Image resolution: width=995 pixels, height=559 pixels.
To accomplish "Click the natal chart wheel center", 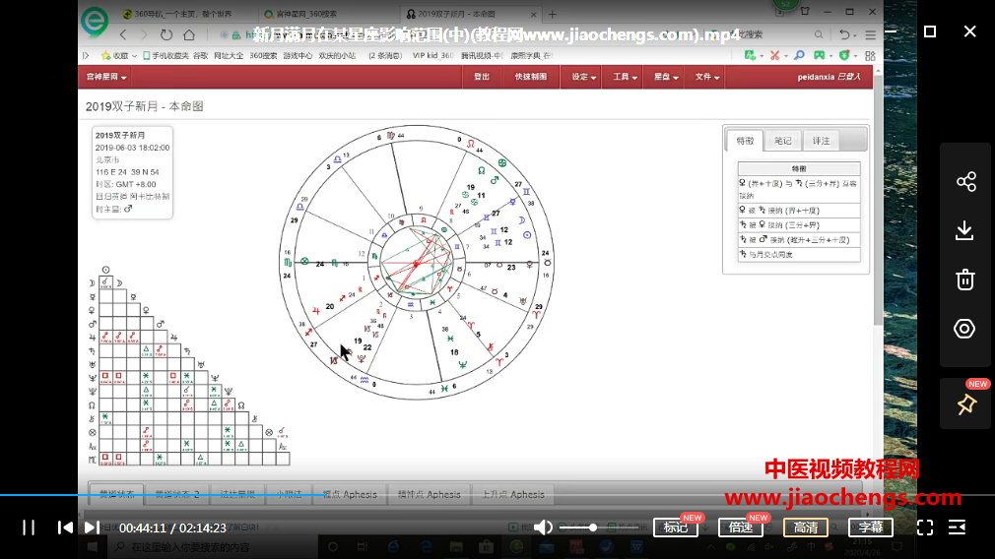I will [x=417, y=263].
